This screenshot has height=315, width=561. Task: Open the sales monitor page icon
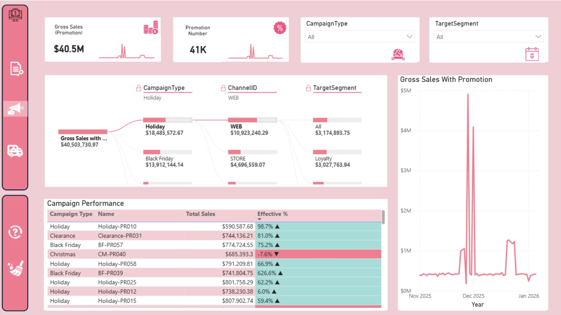point(15,15)
